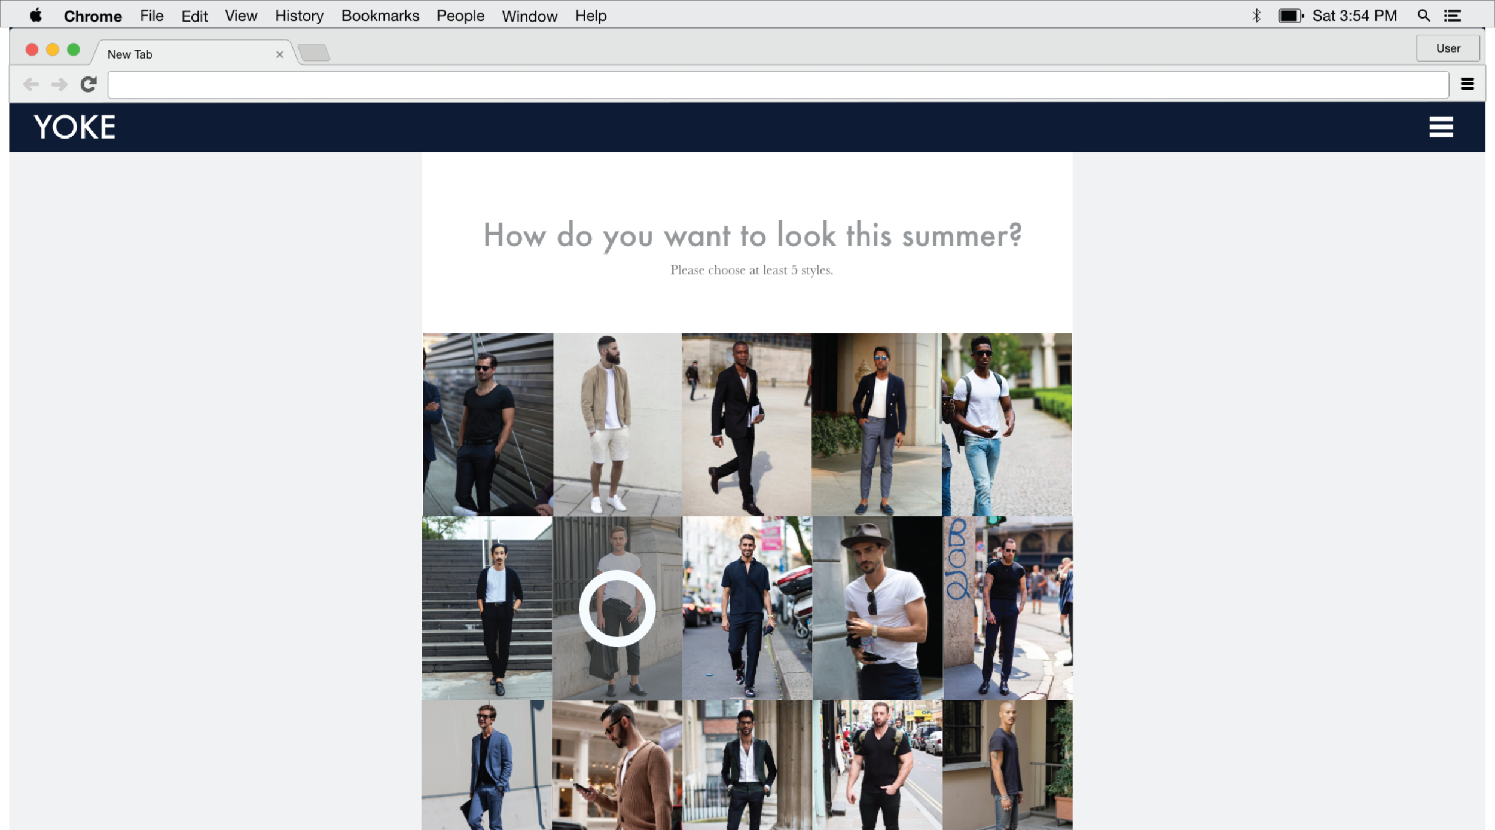The width and height of the screenshot is (1495, 830).
Task: Go forward with the browser forward arrow
Action: tap(59, 85)
